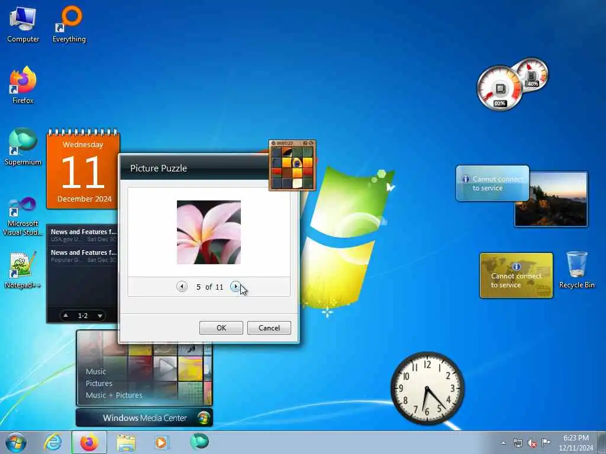
Task: Open the Windows Start menu
Action: coord(16,442)
